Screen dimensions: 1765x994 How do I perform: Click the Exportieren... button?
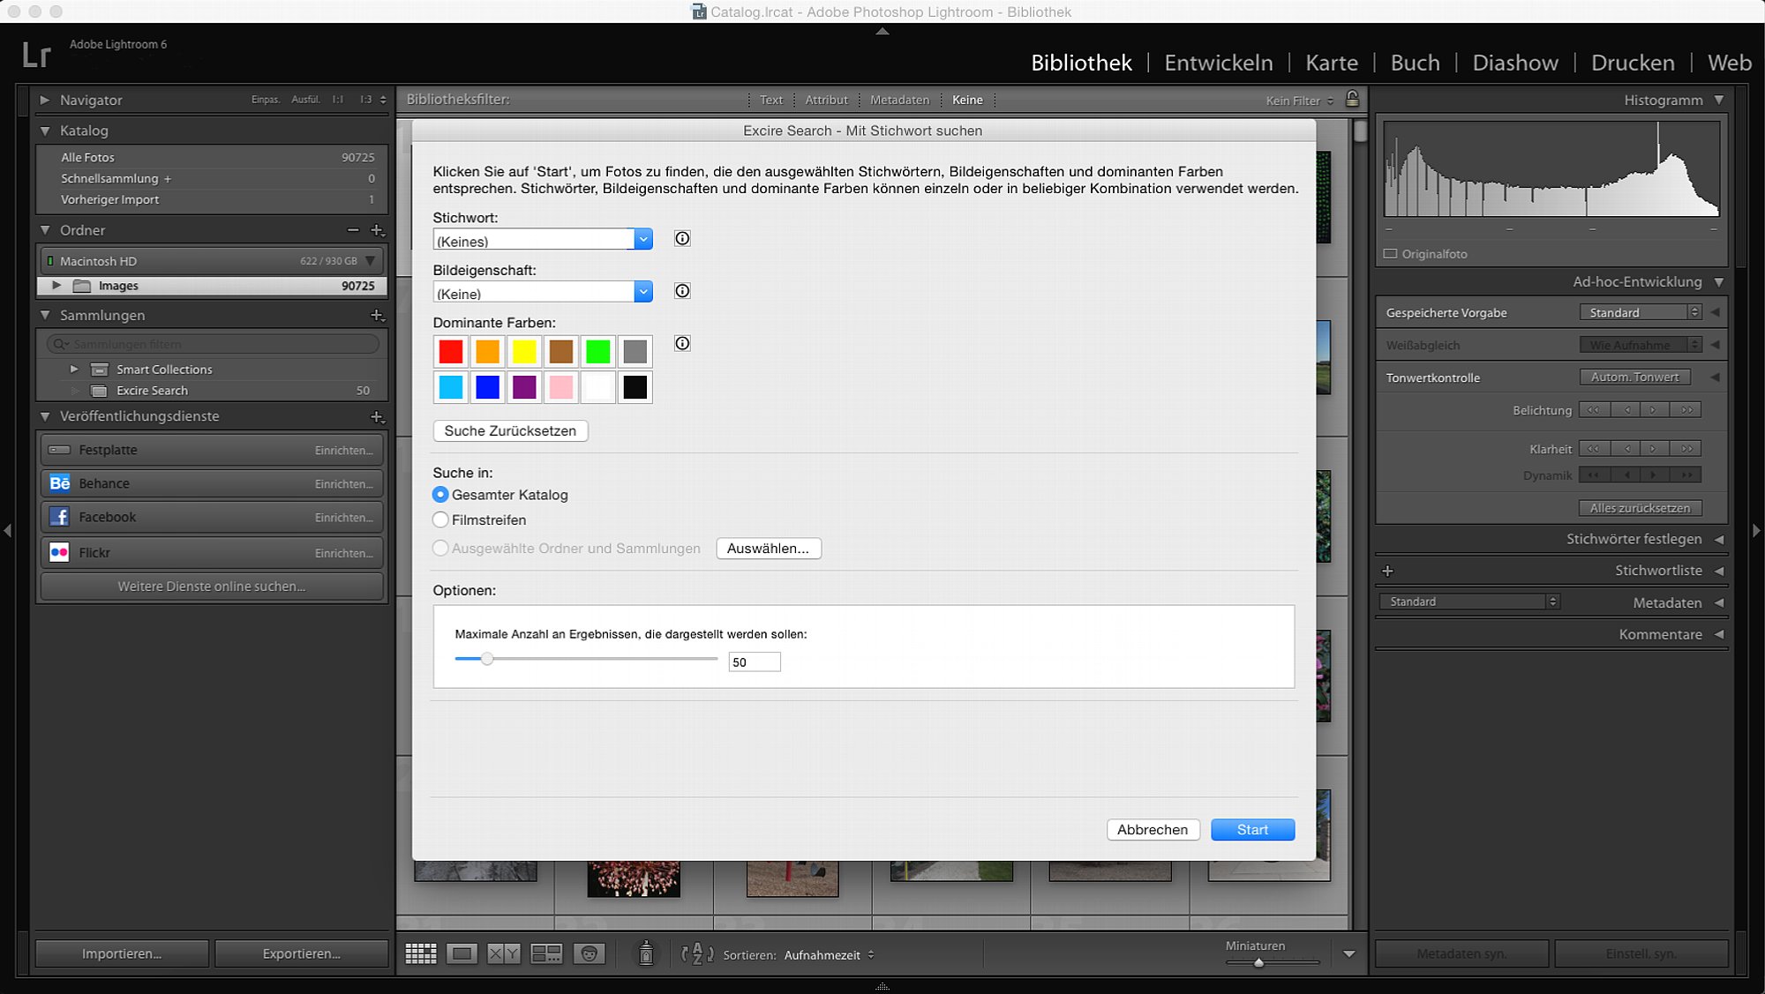(301, 953)
